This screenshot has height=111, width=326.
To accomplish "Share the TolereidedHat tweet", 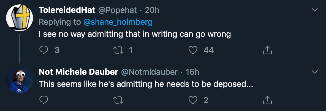I will point(267,50).
